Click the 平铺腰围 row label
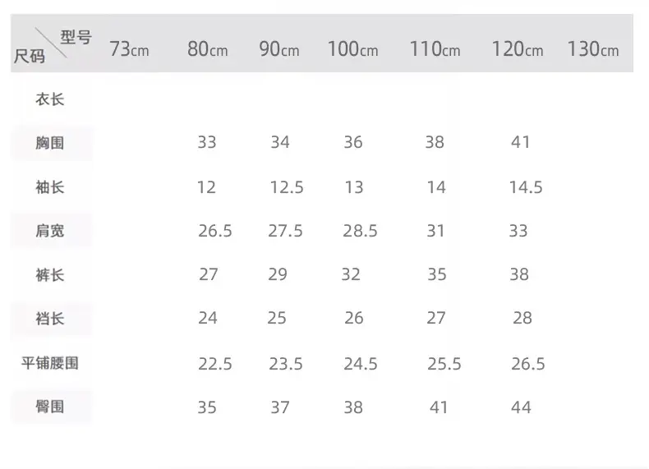This screenshot has height=469, width=649. coord(49,363)
